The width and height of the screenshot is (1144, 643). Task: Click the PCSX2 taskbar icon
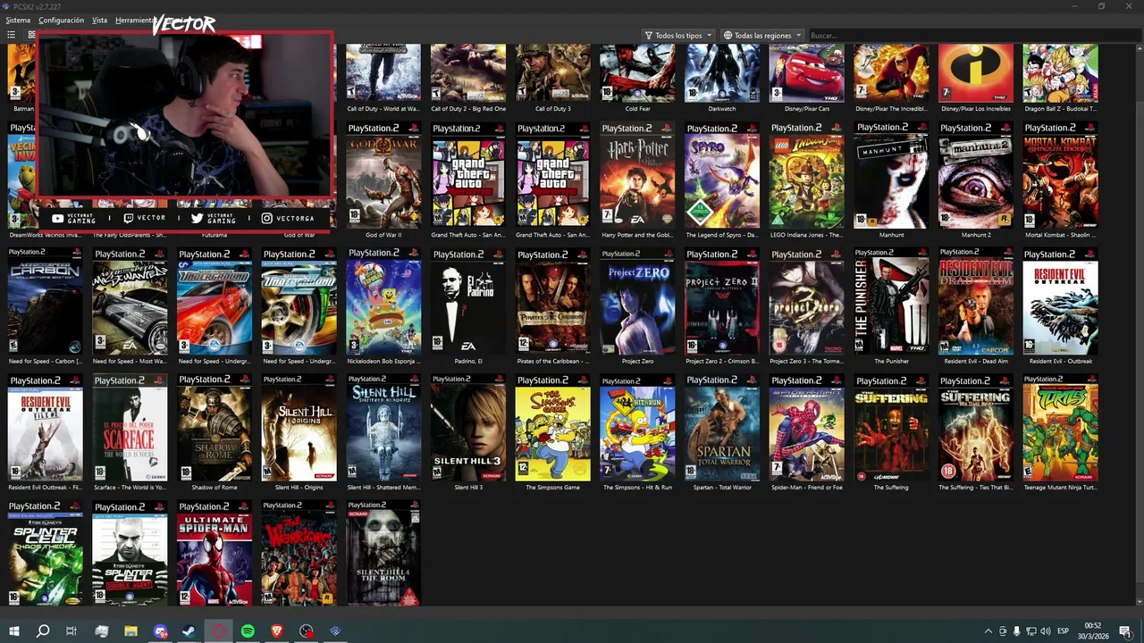pos(335,631)
